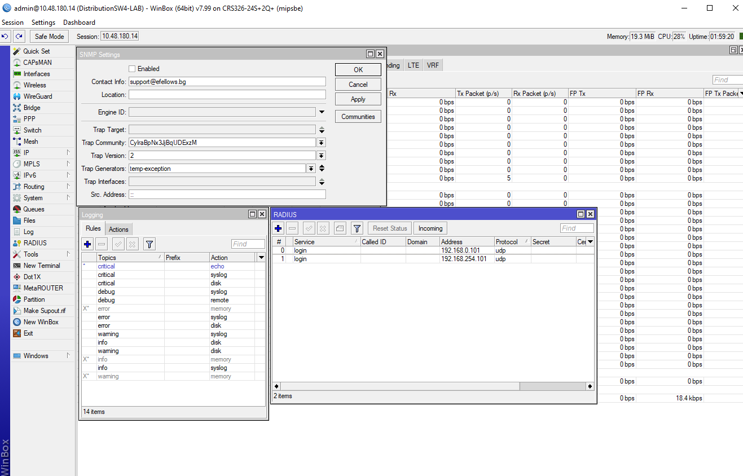Click the Src. Address input field
Image resolution: width=743 pixels, height=476 pixels.
(227, 195)
